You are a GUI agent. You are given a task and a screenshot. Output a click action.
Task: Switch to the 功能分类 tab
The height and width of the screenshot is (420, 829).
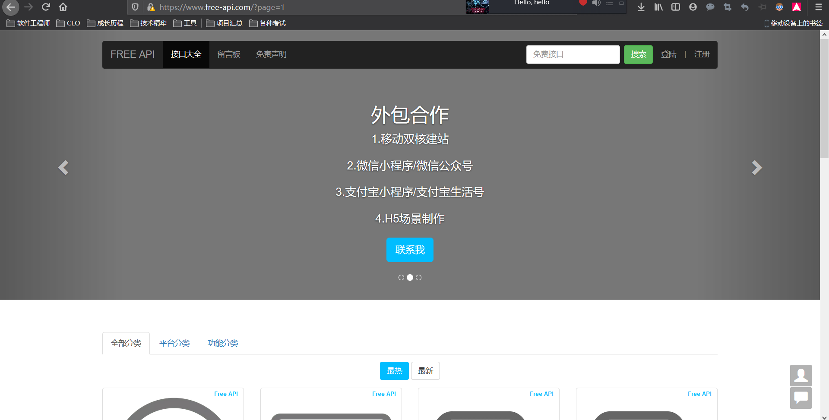(x=223, y=343)
